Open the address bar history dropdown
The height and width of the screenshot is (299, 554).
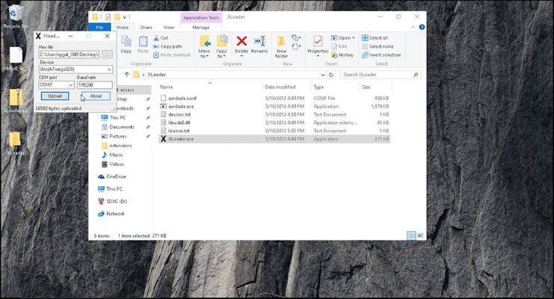pyautogui.click(x=323, y=75)
